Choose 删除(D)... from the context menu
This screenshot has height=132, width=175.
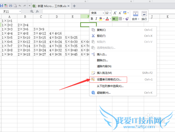point(123,60)
